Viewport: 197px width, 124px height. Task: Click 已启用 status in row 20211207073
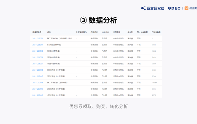coord(104,39)
